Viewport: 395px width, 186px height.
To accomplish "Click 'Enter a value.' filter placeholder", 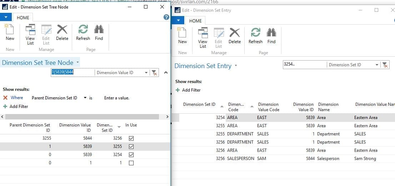I will pos(117,98).
